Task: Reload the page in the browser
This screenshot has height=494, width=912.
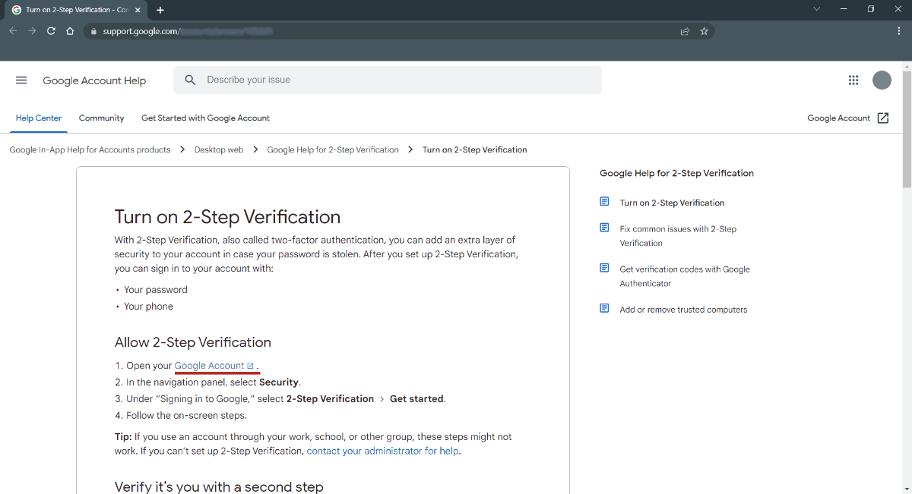Action: [x=51, y=31]
